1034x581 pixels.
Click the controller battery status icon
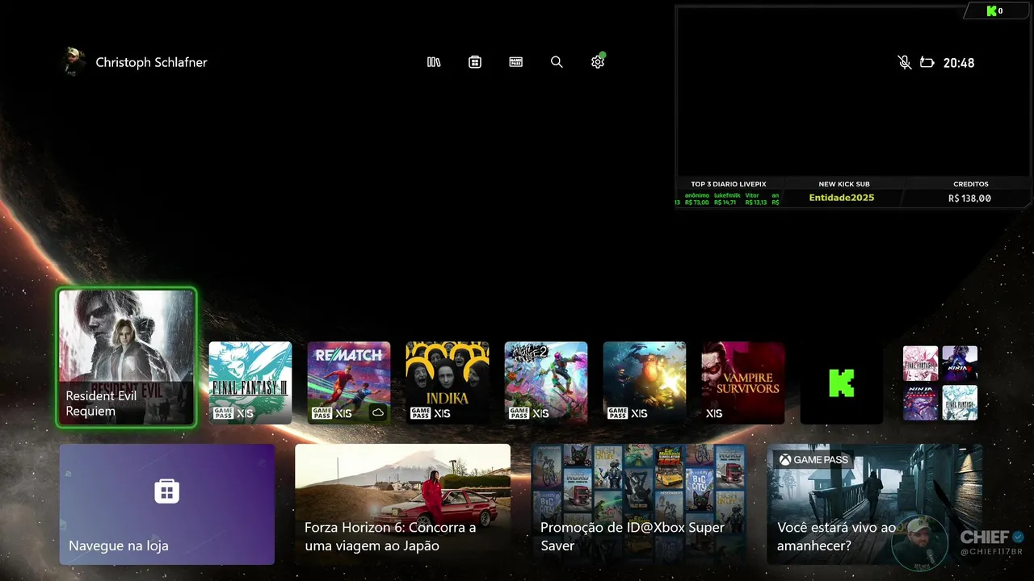tap(927, 62)
